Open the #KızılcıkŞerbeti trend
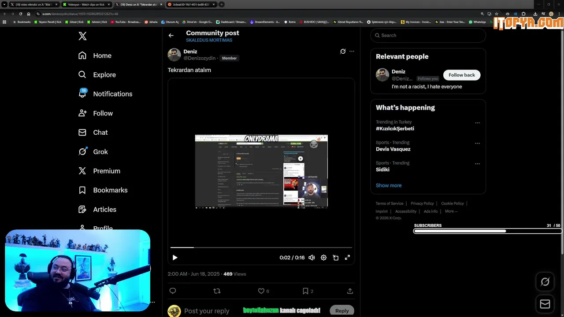 [x=395, y=129]
